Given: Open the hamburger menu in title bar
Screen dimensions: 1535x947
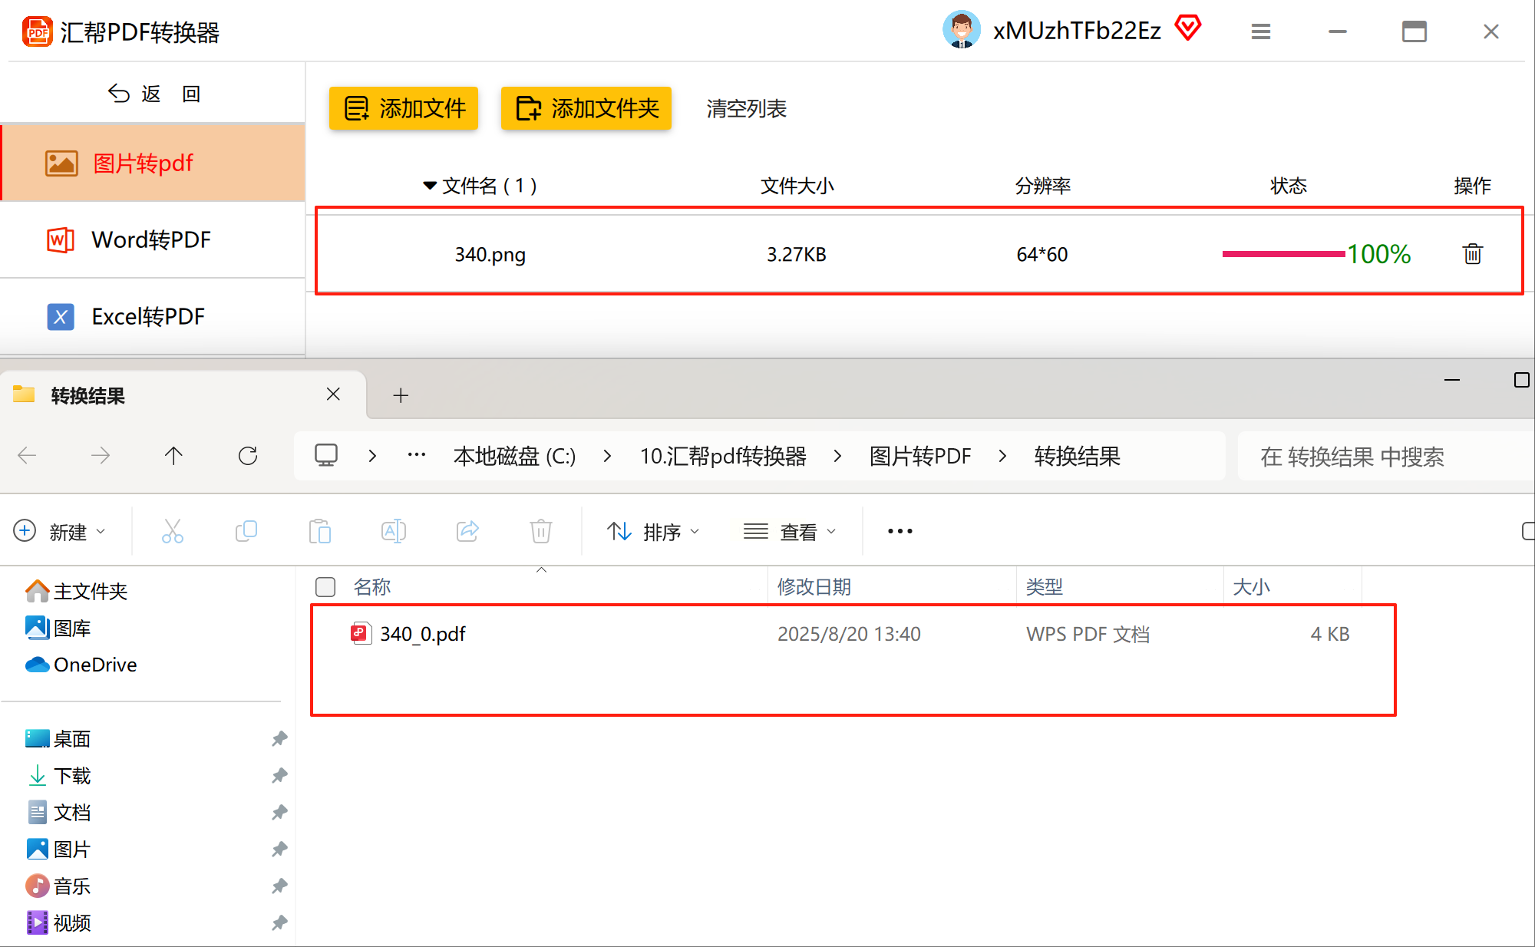Looking at the screenshot, I should click(x=1260, y=31).
